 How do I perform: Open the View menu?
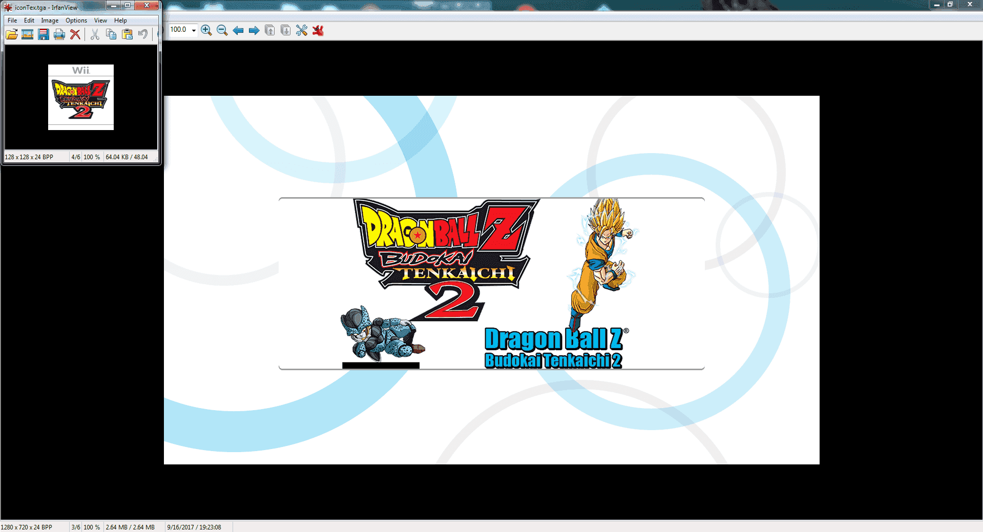coord(100,20)
